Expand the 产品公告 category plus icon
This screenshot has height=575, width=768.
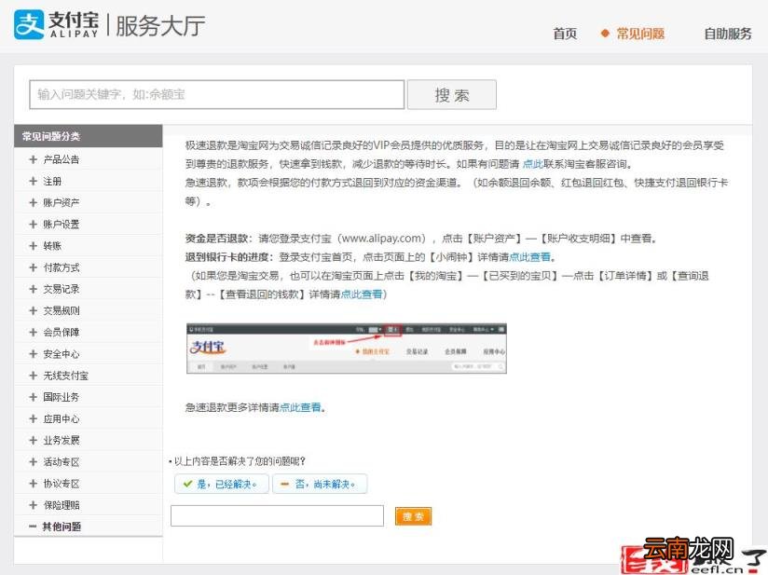coord(33,159)
